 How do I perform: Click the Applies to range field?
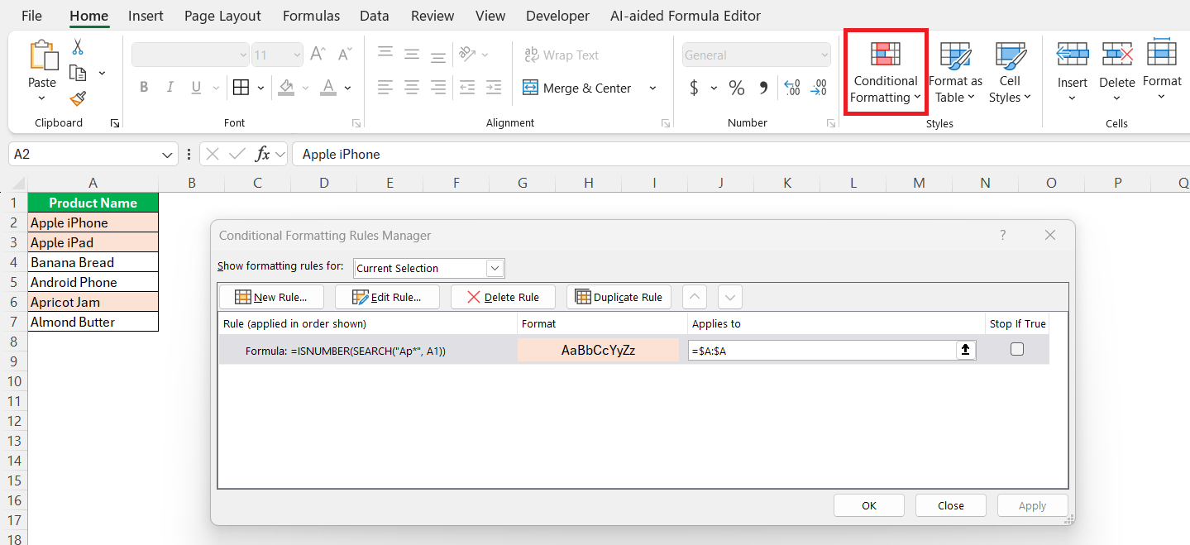point(822,350)
